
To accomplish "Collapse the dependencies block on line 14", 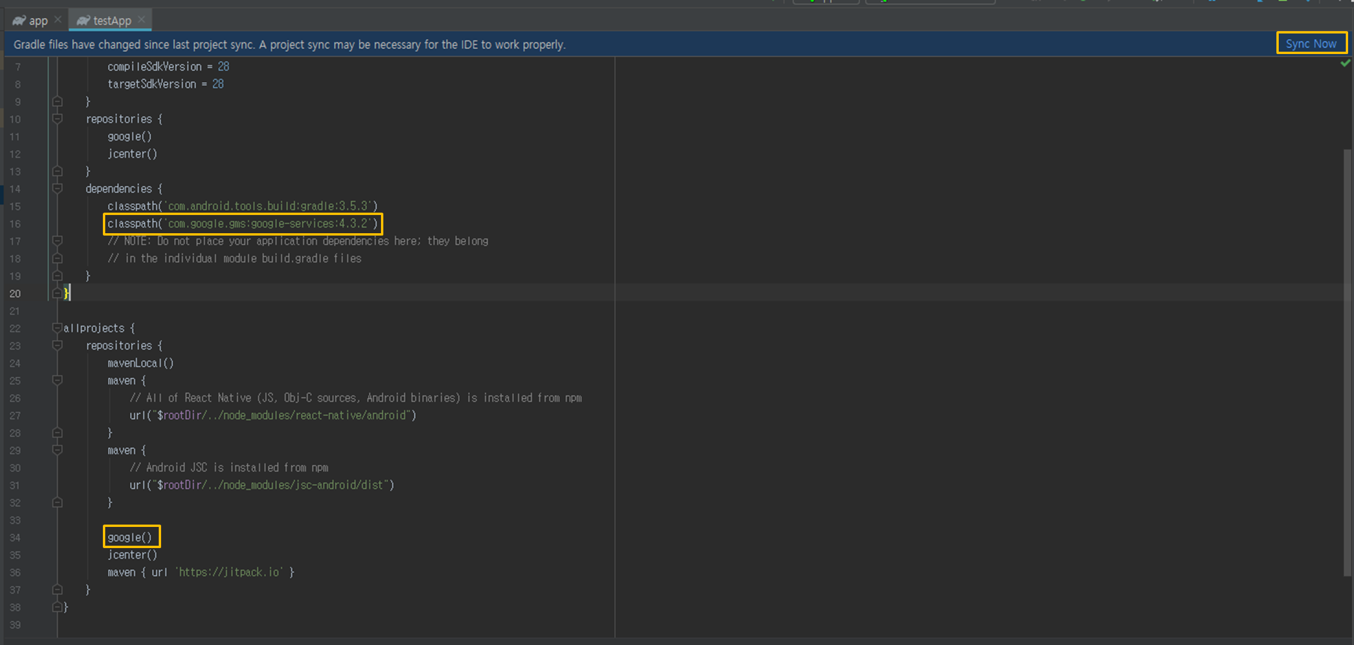I will coord(58,189).
